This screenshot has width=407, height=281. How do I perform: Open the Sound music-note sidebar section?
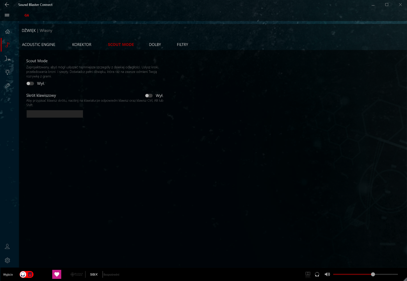click(x=7, y=45)
